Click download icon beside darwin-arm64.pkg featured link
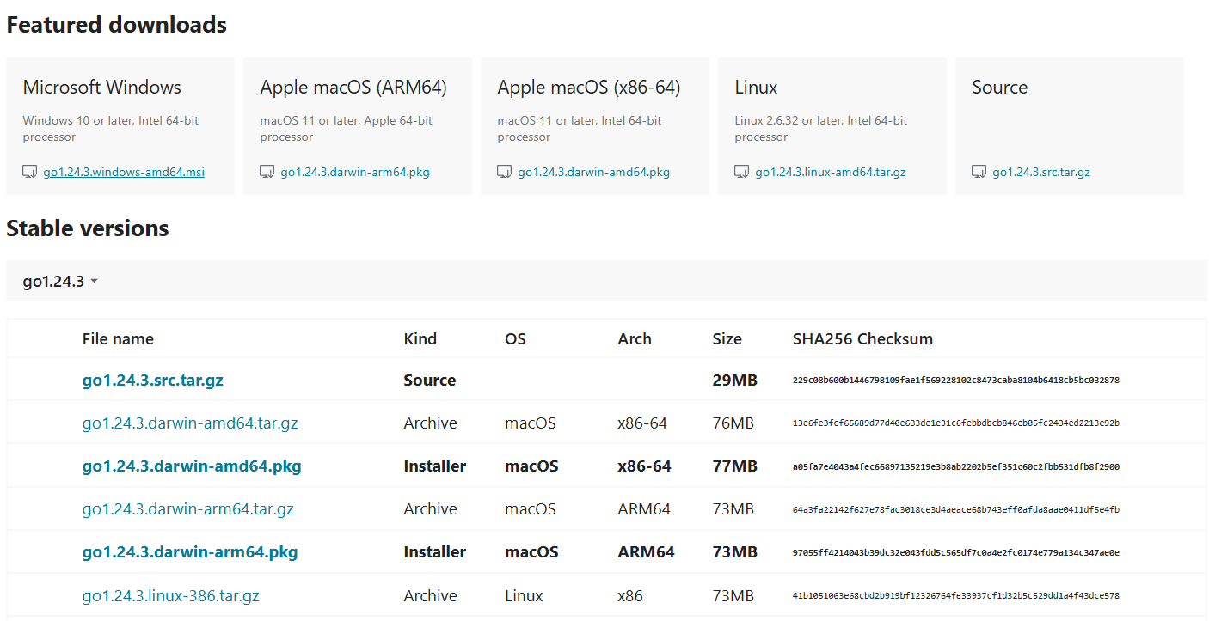The image size is (1209, 621). click(267, 172)
